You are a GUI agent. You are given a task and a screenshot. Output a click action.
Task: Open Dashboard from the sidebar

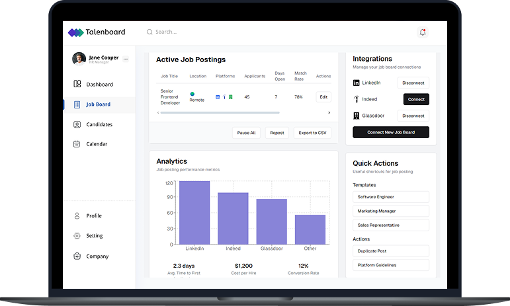[99, 85]
